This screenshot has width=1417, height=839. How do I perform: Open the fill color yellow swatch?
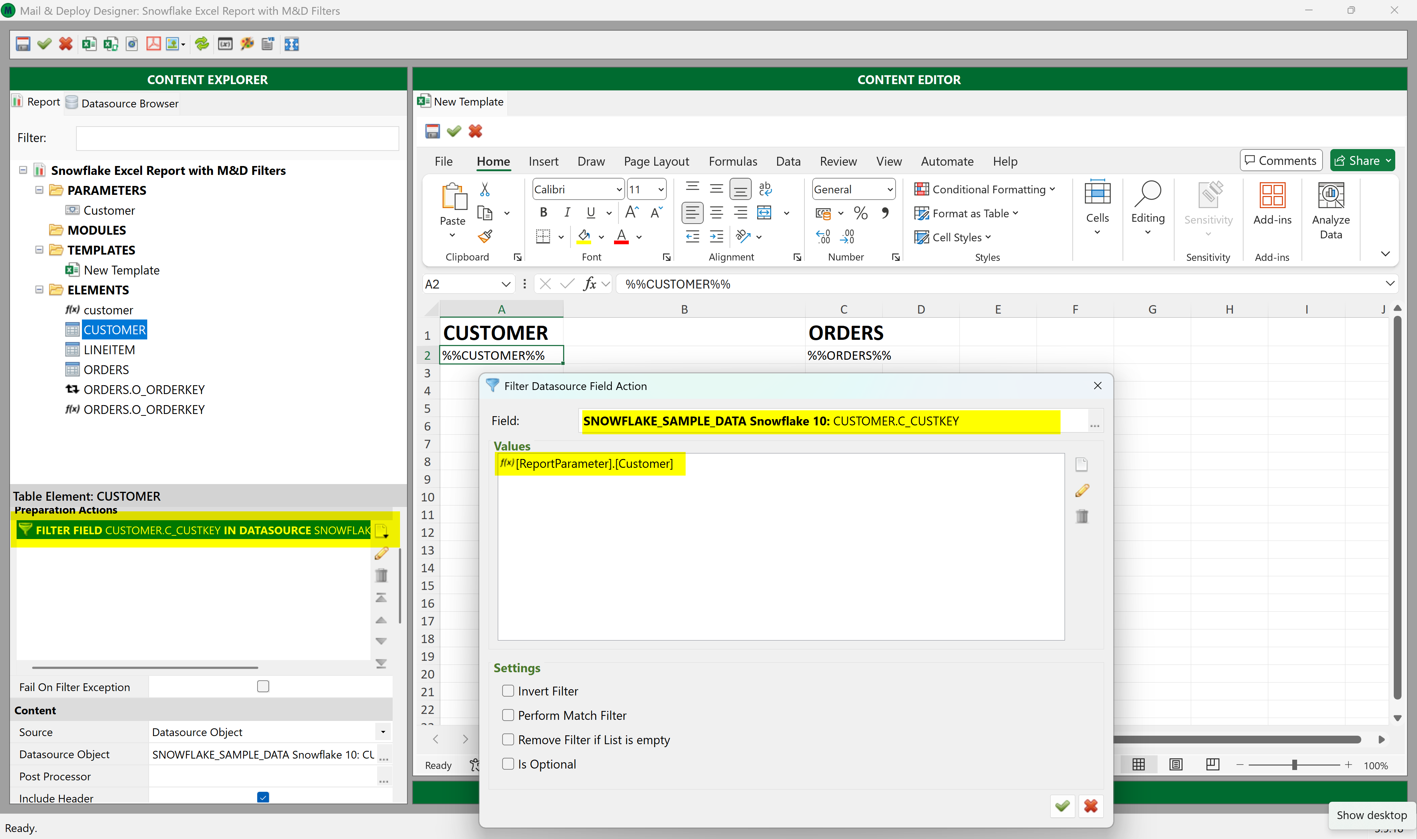coord(584,236)
